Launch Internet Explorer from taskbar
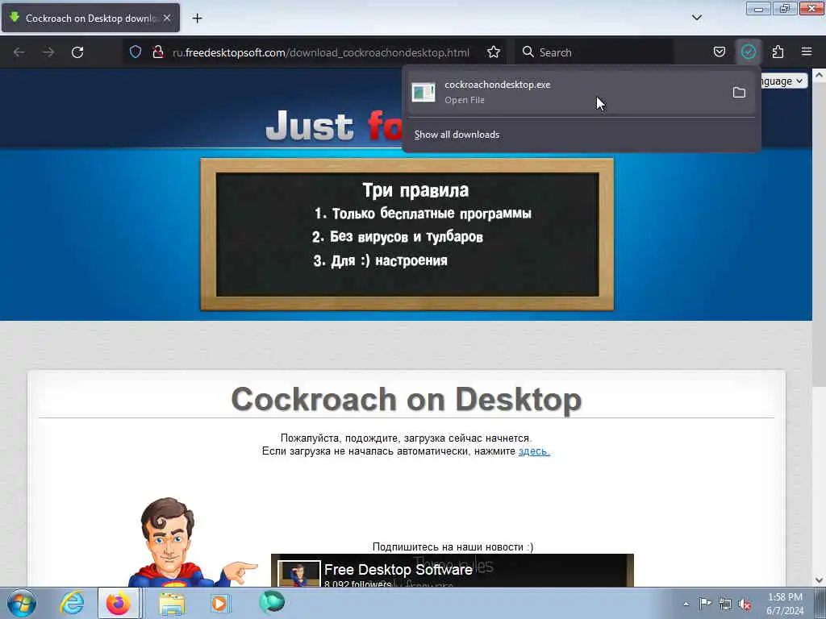 coord(72,603)
